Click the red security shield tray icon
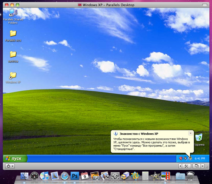Viewport: 212px width, 184px height. pyautogui.click(x=181, y=158)
